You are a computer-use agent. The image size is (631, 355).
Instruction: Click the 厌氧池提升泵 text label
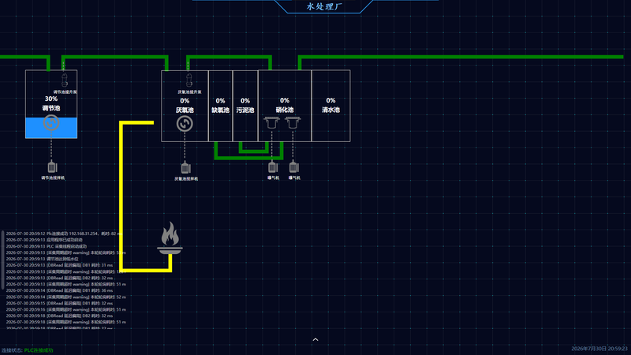pos(189,92)
